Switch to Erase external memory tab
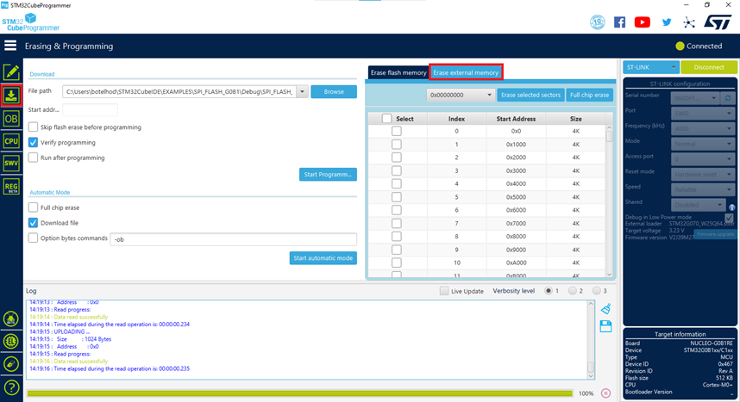Viewport: 740px width, 402px height. click(466, 72)
